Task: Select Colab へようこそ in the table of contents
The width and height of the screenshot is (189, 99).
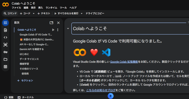Action: 27,30
